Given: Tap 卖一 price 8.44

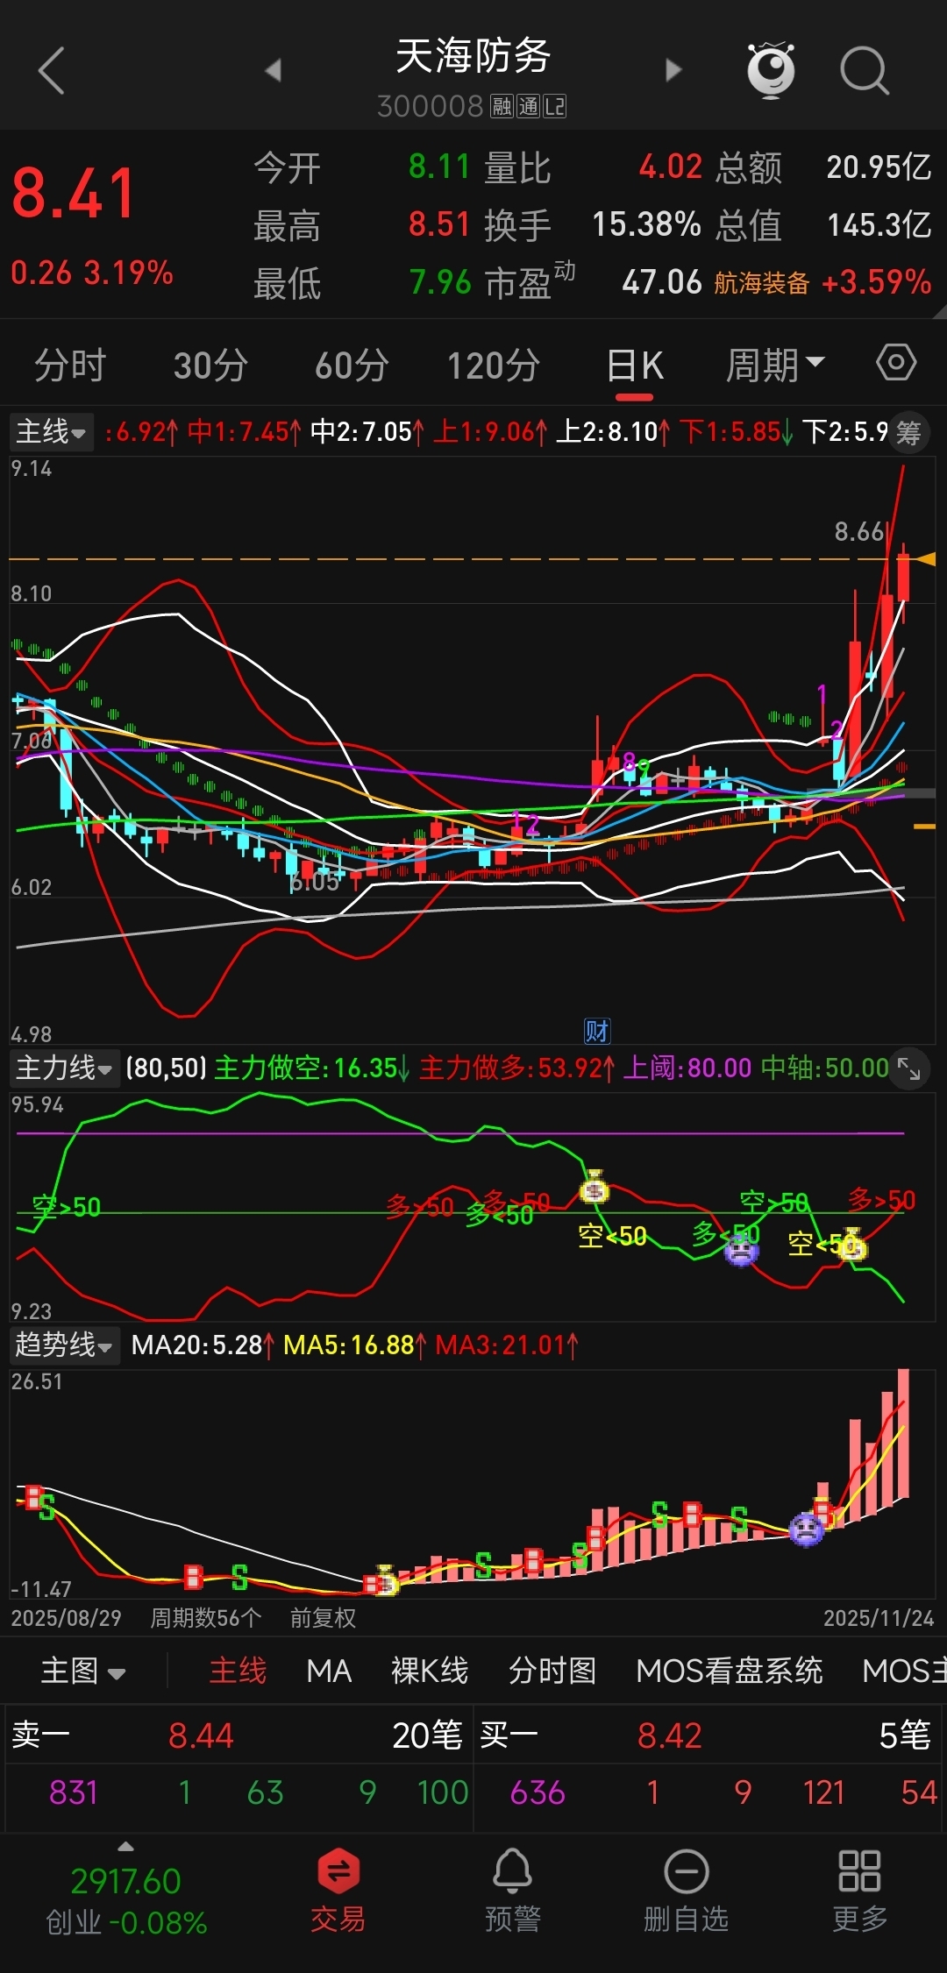Looking at the screenshot, I should point(201,1735).
